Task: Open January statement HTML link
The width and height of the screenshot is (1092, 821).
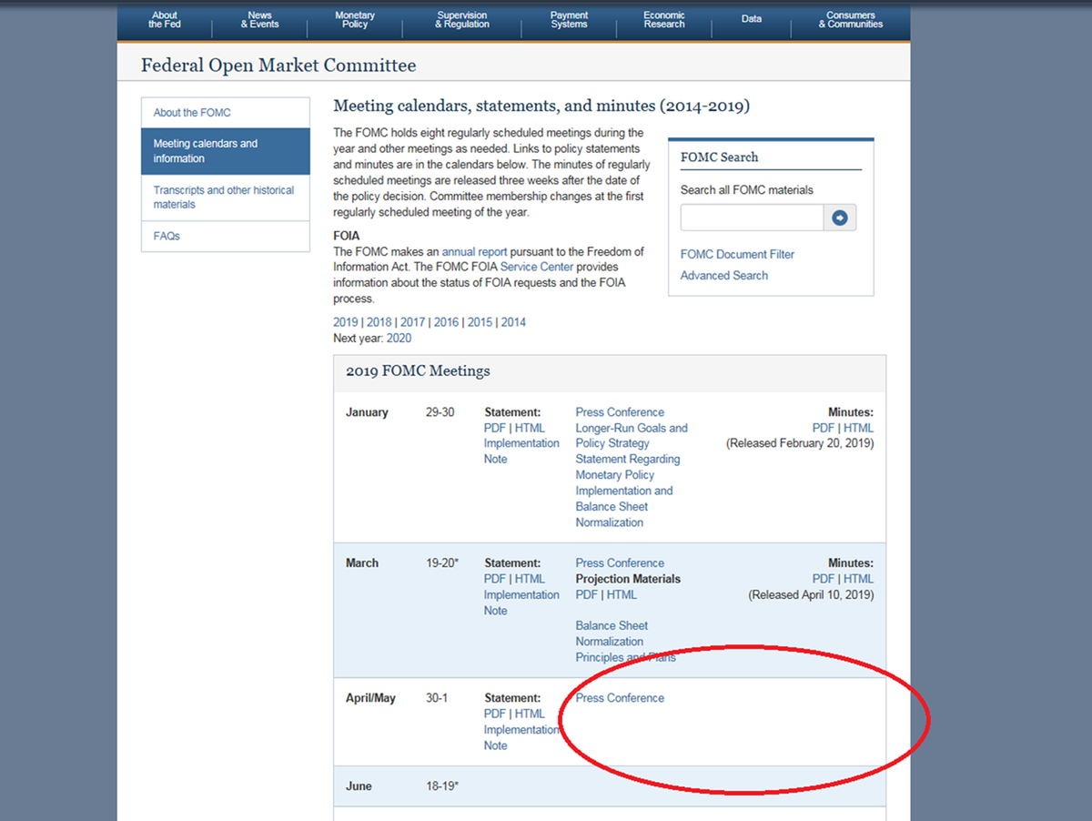Action: click(x=530, y=428)
